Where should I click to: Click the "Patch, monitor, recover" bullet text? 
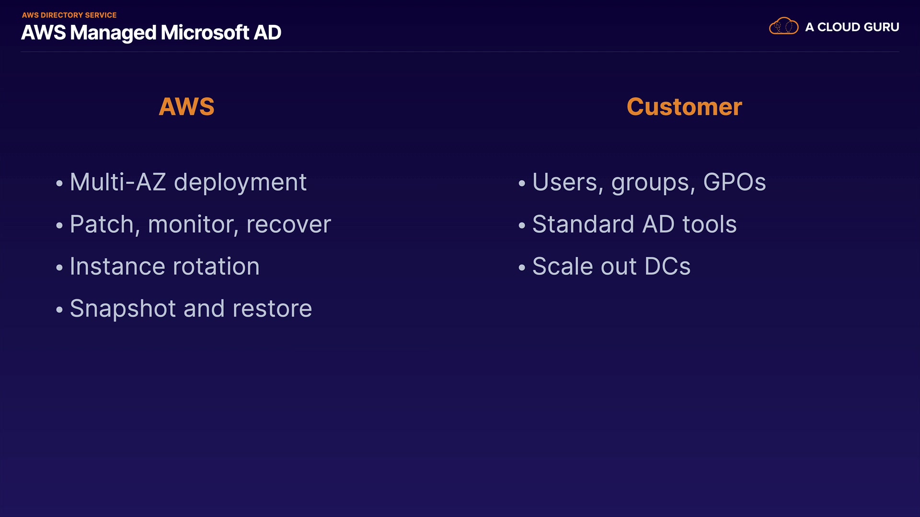pyautogui.click(x=200, y=225)
